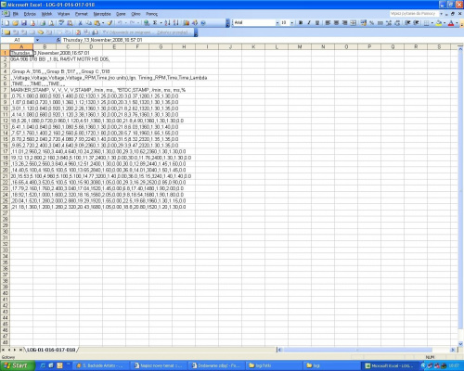464x371 pixels.
Task: Apply percent style format icon
Action: [x=372, y=23]
